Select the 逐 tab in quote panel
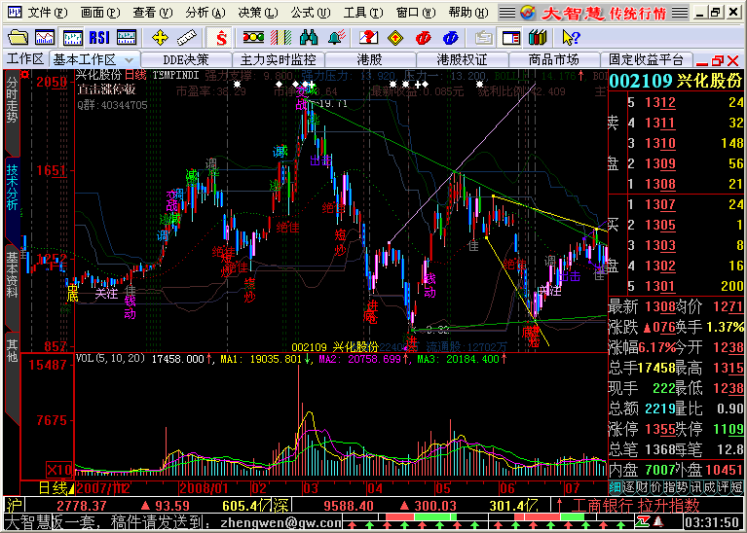This screenshot has height=533, width=747. [x=628, y=488]
